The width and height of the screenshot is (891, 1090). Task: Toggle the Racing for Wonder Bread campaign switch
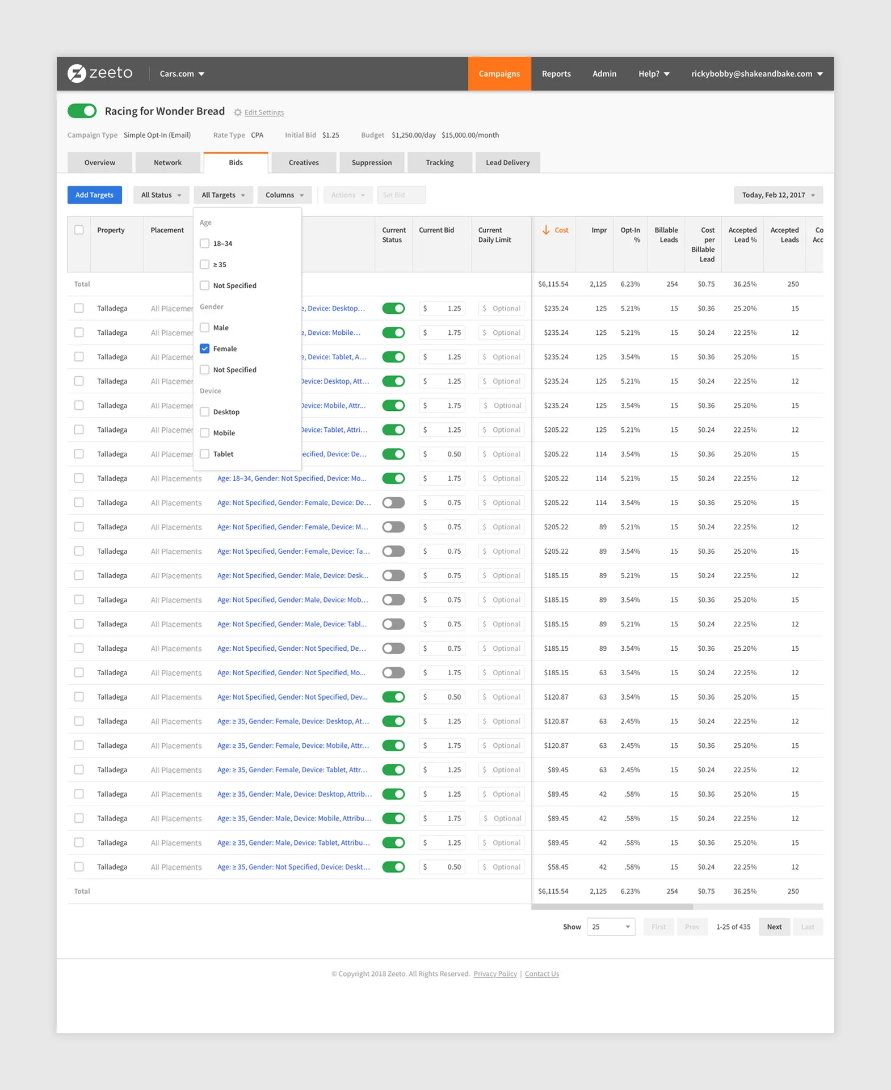(x=82, y=111)
